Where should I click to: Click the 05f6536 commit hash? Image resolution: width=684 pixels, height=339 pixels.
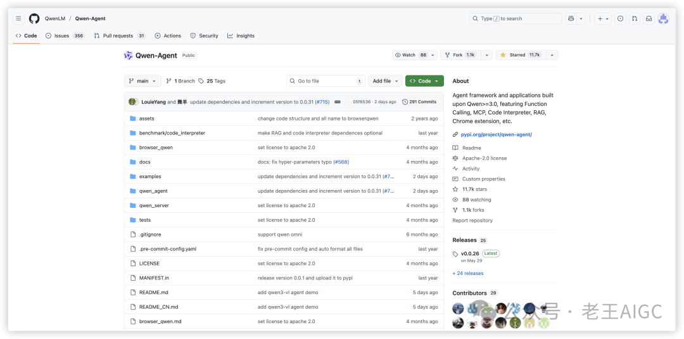click(362, 101)
